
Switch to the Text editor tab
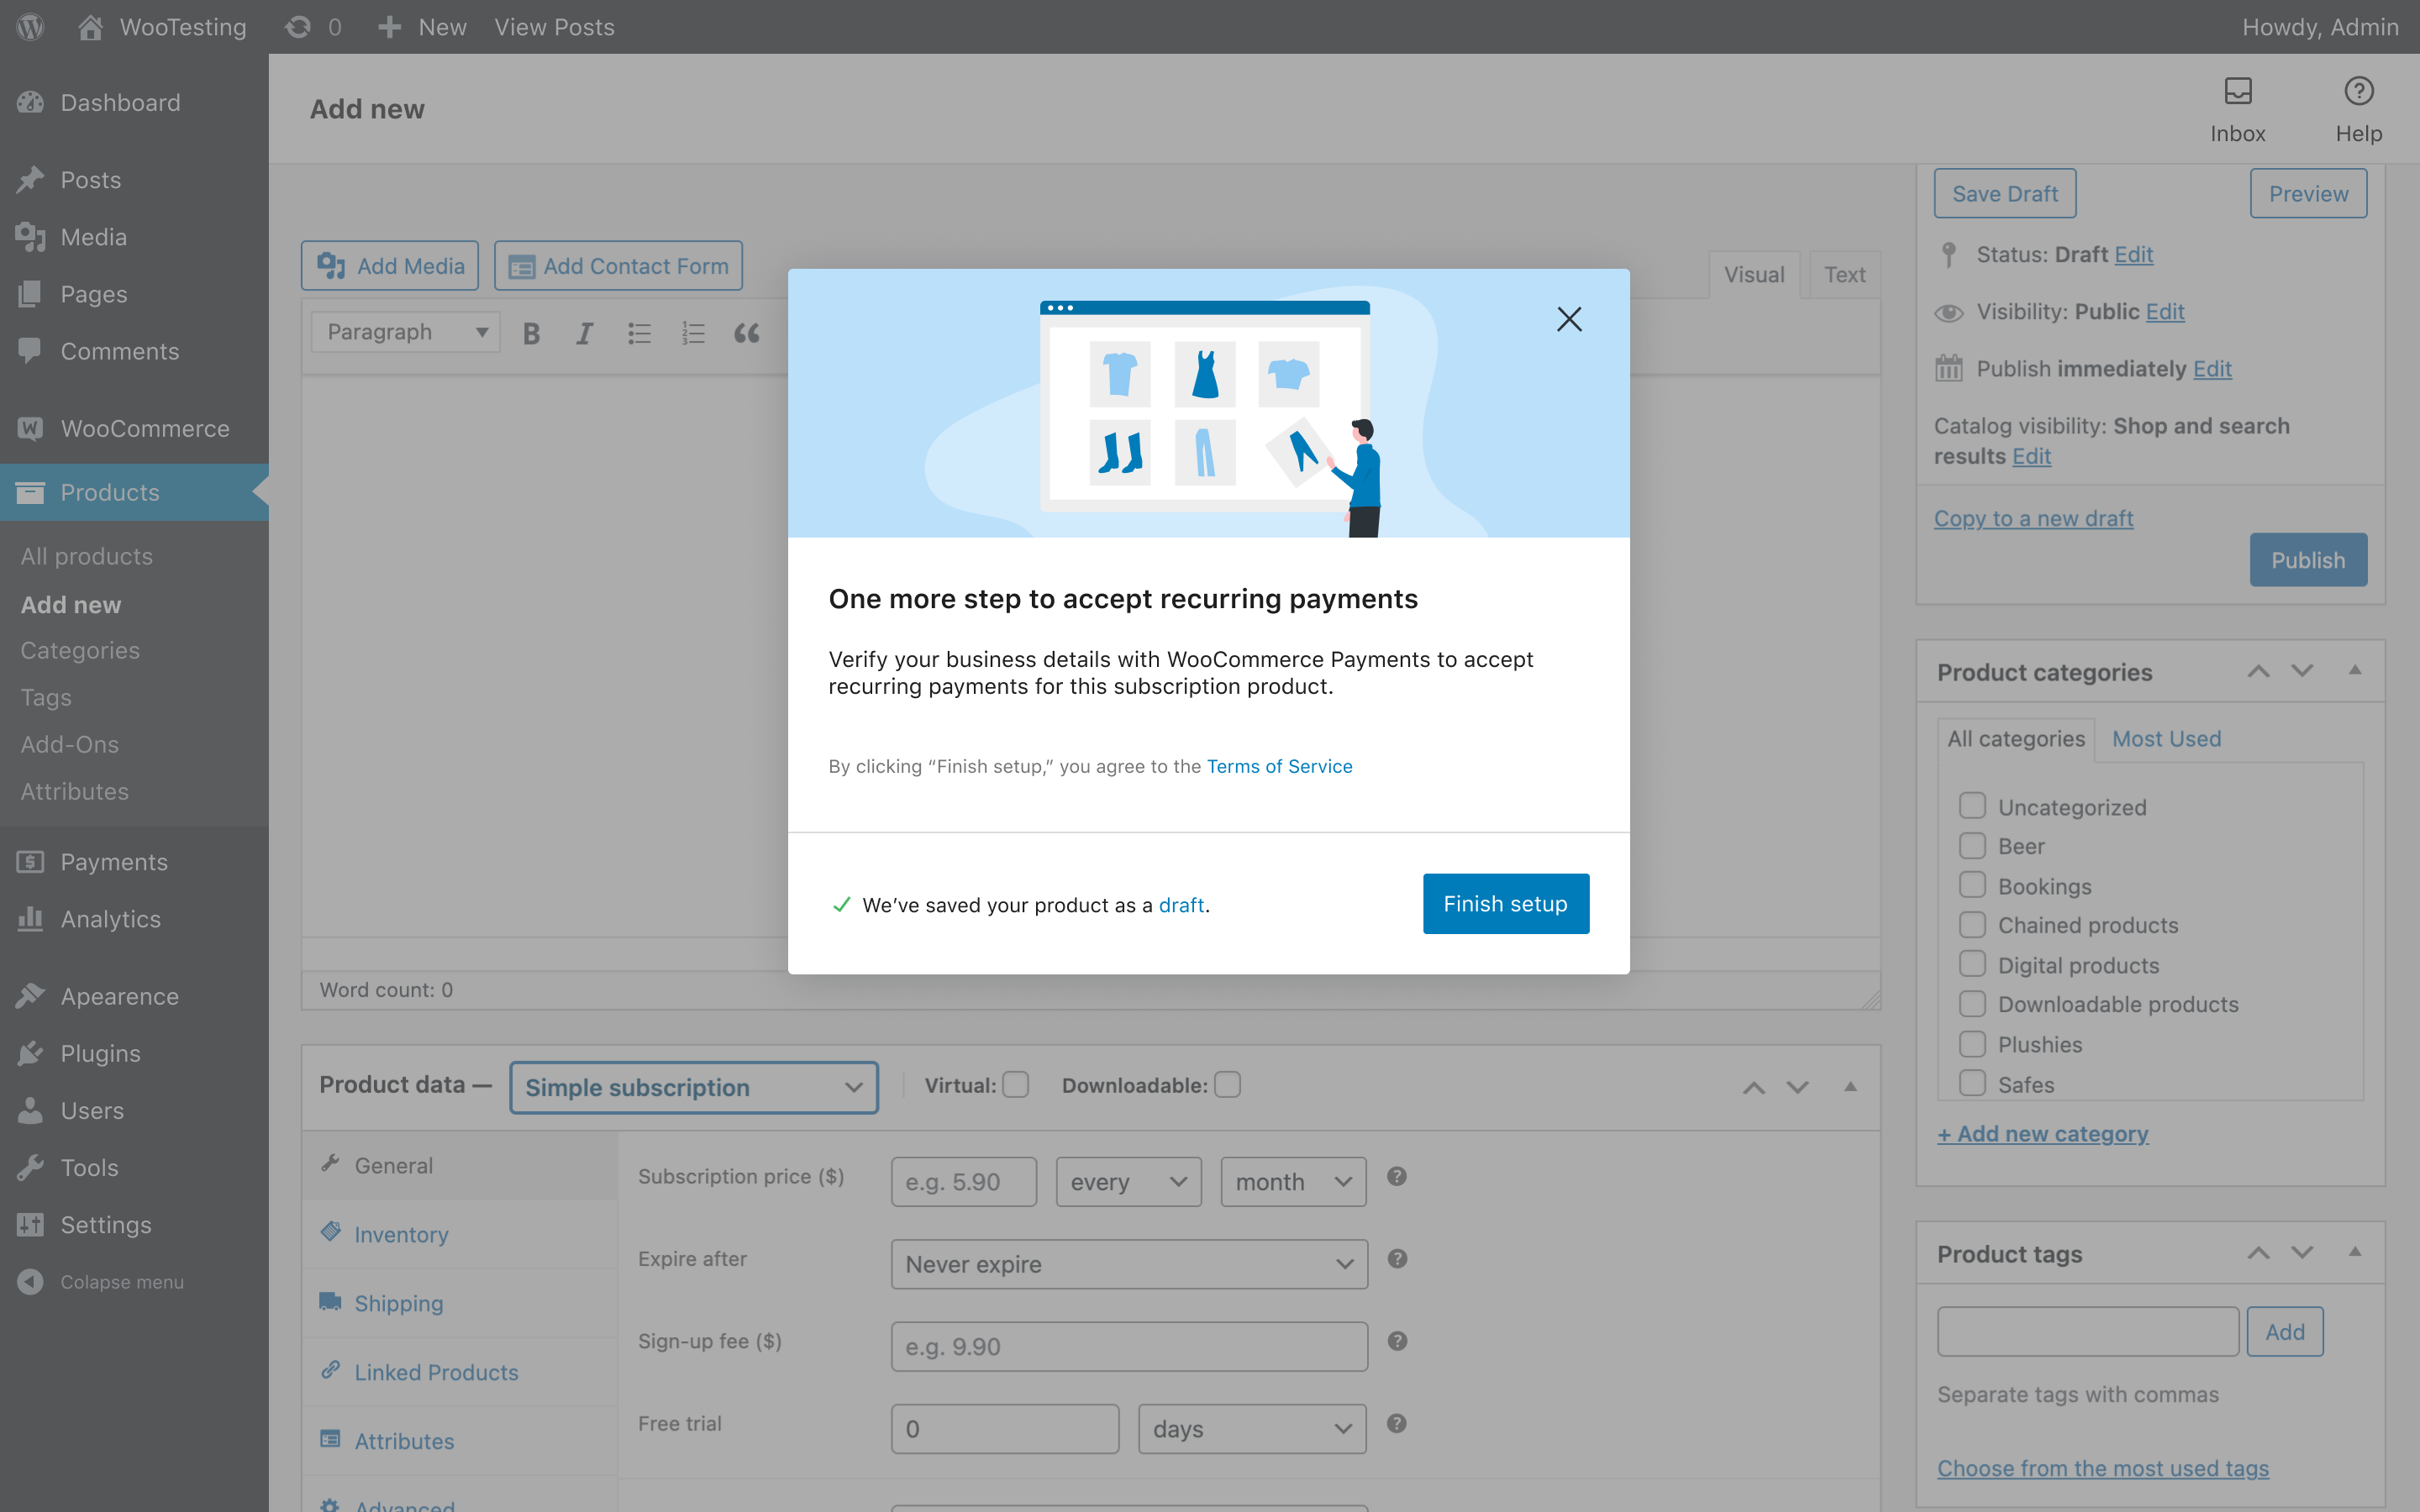(1843, 274)
